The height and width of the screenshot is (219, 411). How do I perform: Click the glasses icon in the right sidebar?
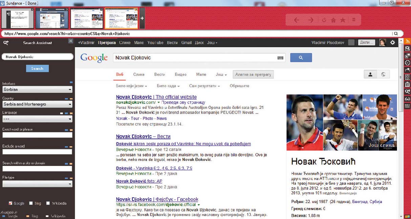click(x=408, y=99)
